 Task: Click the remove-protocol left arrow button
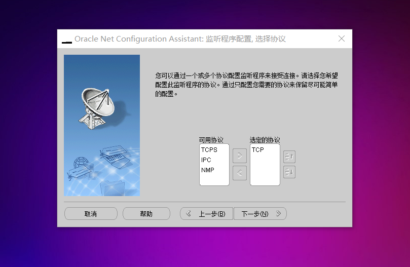[x=240, y=173]
